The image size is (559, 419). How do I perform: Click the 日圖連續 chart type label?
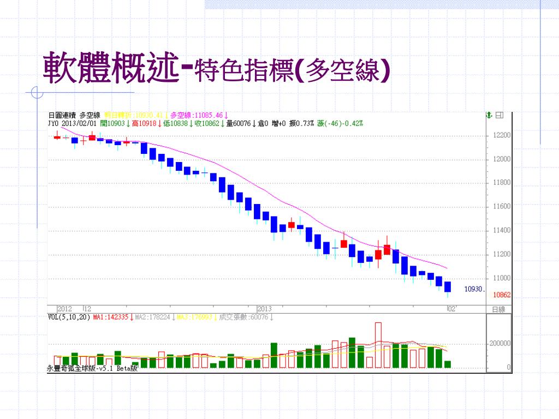62,116
